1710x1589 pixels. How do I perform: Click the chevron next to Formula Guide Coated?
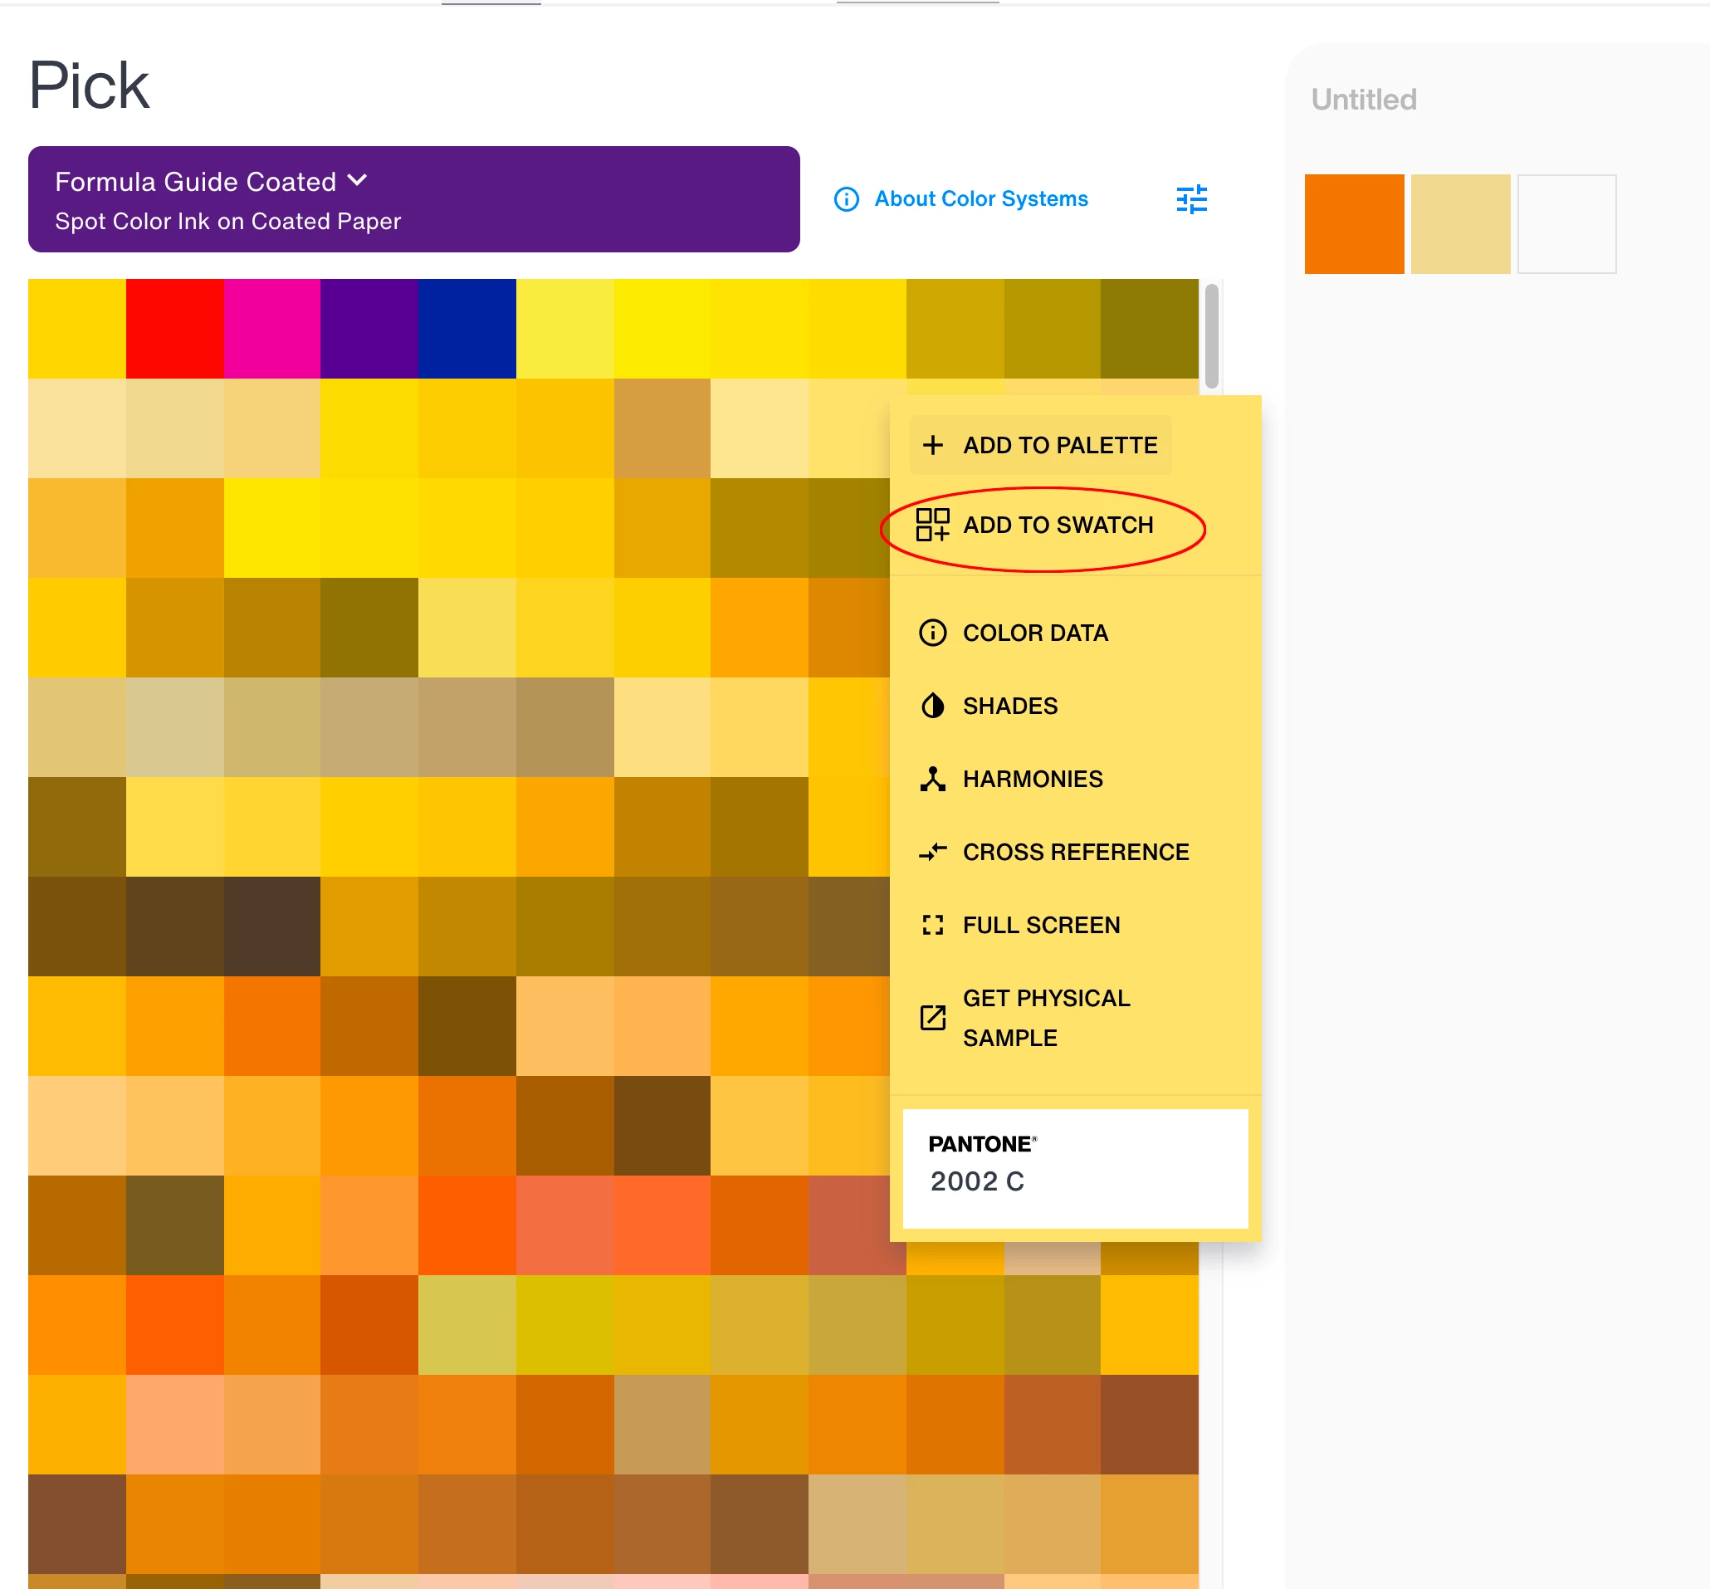[x=358, y=179]
